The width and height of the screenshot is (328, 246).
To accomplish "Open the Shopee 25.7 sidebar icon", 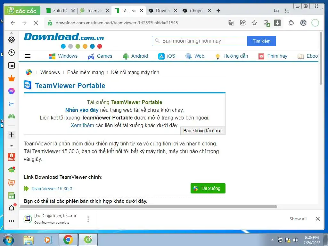I will point(12,157).
